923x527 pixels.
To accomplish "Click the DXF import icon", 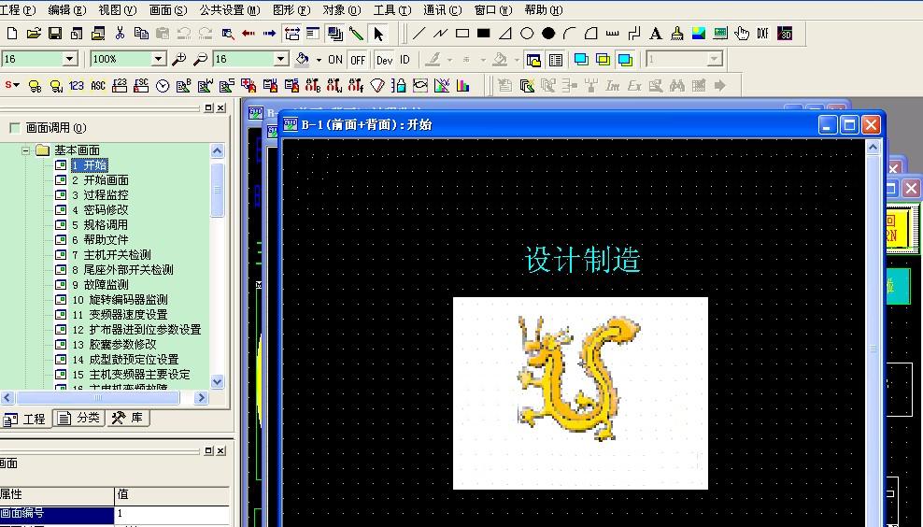I will coord(762,34).
